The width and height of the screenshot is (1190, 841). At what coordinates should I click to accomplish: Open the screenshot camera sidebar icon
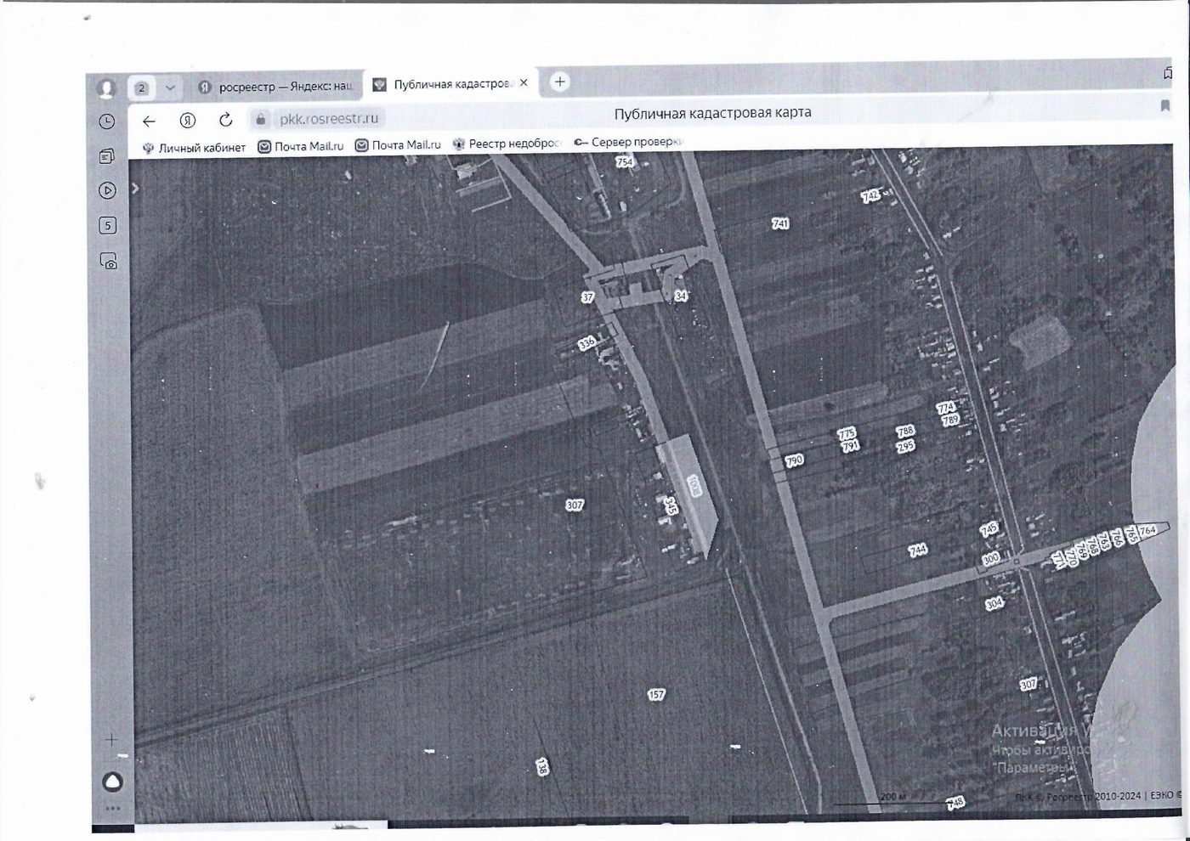(108, 261)
